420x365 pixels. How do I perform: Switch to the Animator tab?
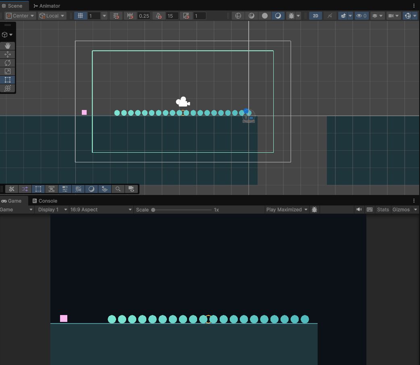[47, 6]
